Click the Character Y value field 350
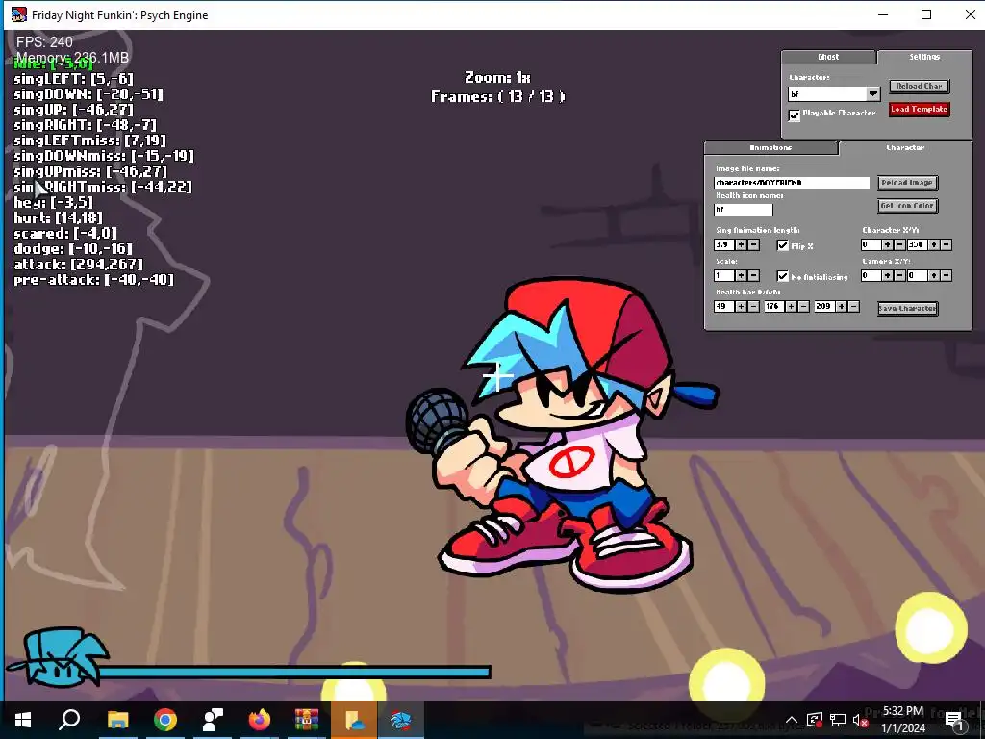This screenshot has width=985, height=739. coord(917,245)
